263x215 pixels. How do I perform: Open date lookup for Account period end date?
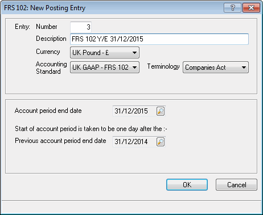[161, 111]
